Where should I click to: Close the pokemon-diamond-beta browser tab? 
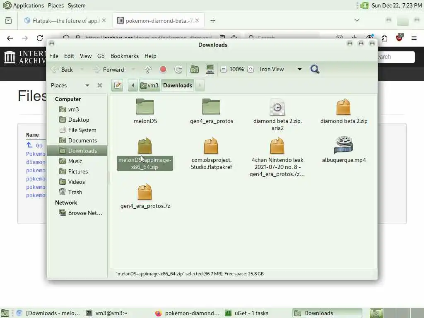click(198, 21)
